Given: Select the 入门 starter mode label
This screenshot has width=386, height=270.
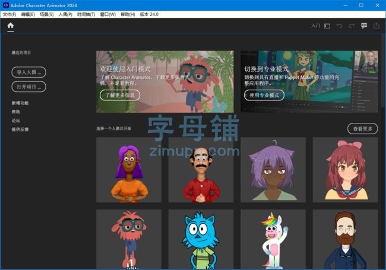Looking at the screenshot, I should point(315,26).
